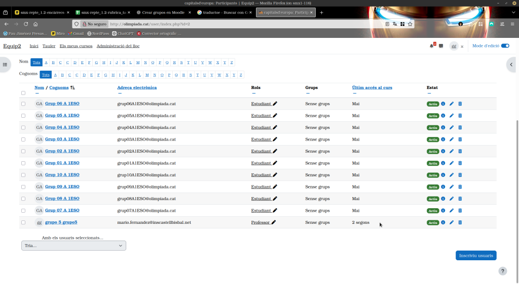Tick the select-all checkbox in header
The width and height of the screenshot is (519, 284).
(23, 93)
